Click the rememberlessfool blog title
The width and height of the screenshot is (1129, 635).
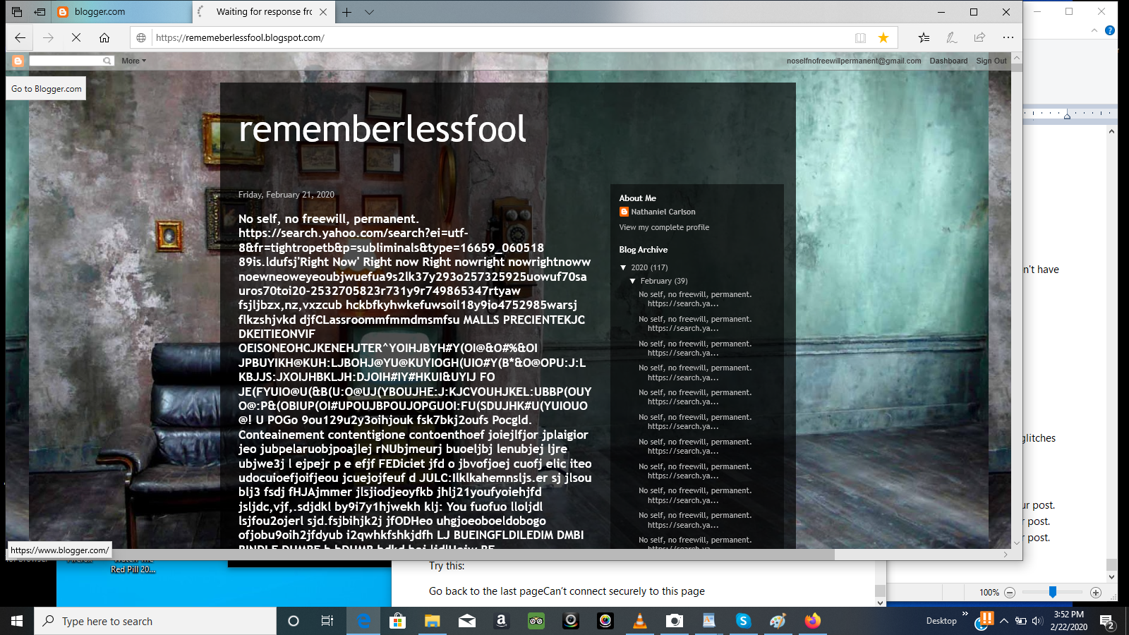[382, 128]
